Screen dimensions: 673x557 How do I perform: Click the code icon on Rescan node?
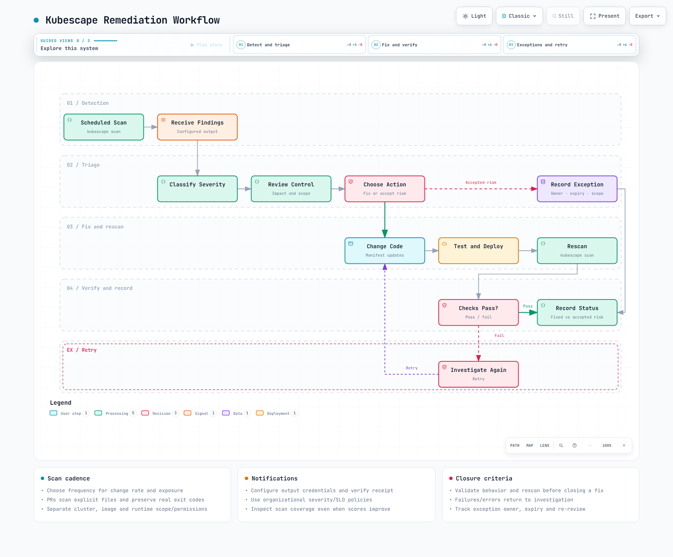pyautogui.click(x=543, y=244)
